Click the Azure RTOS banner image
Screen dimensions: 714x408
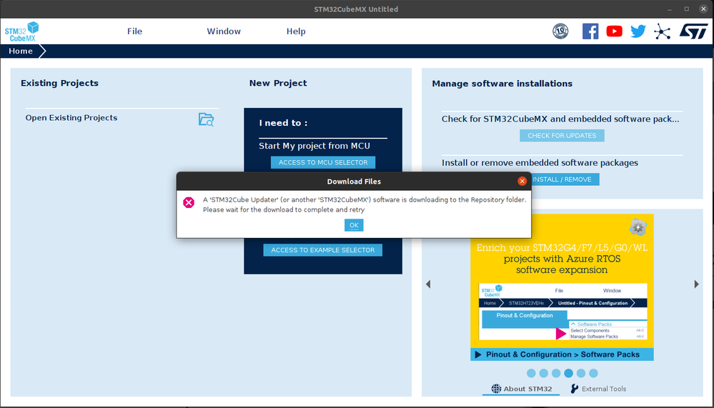click(562, 287)
